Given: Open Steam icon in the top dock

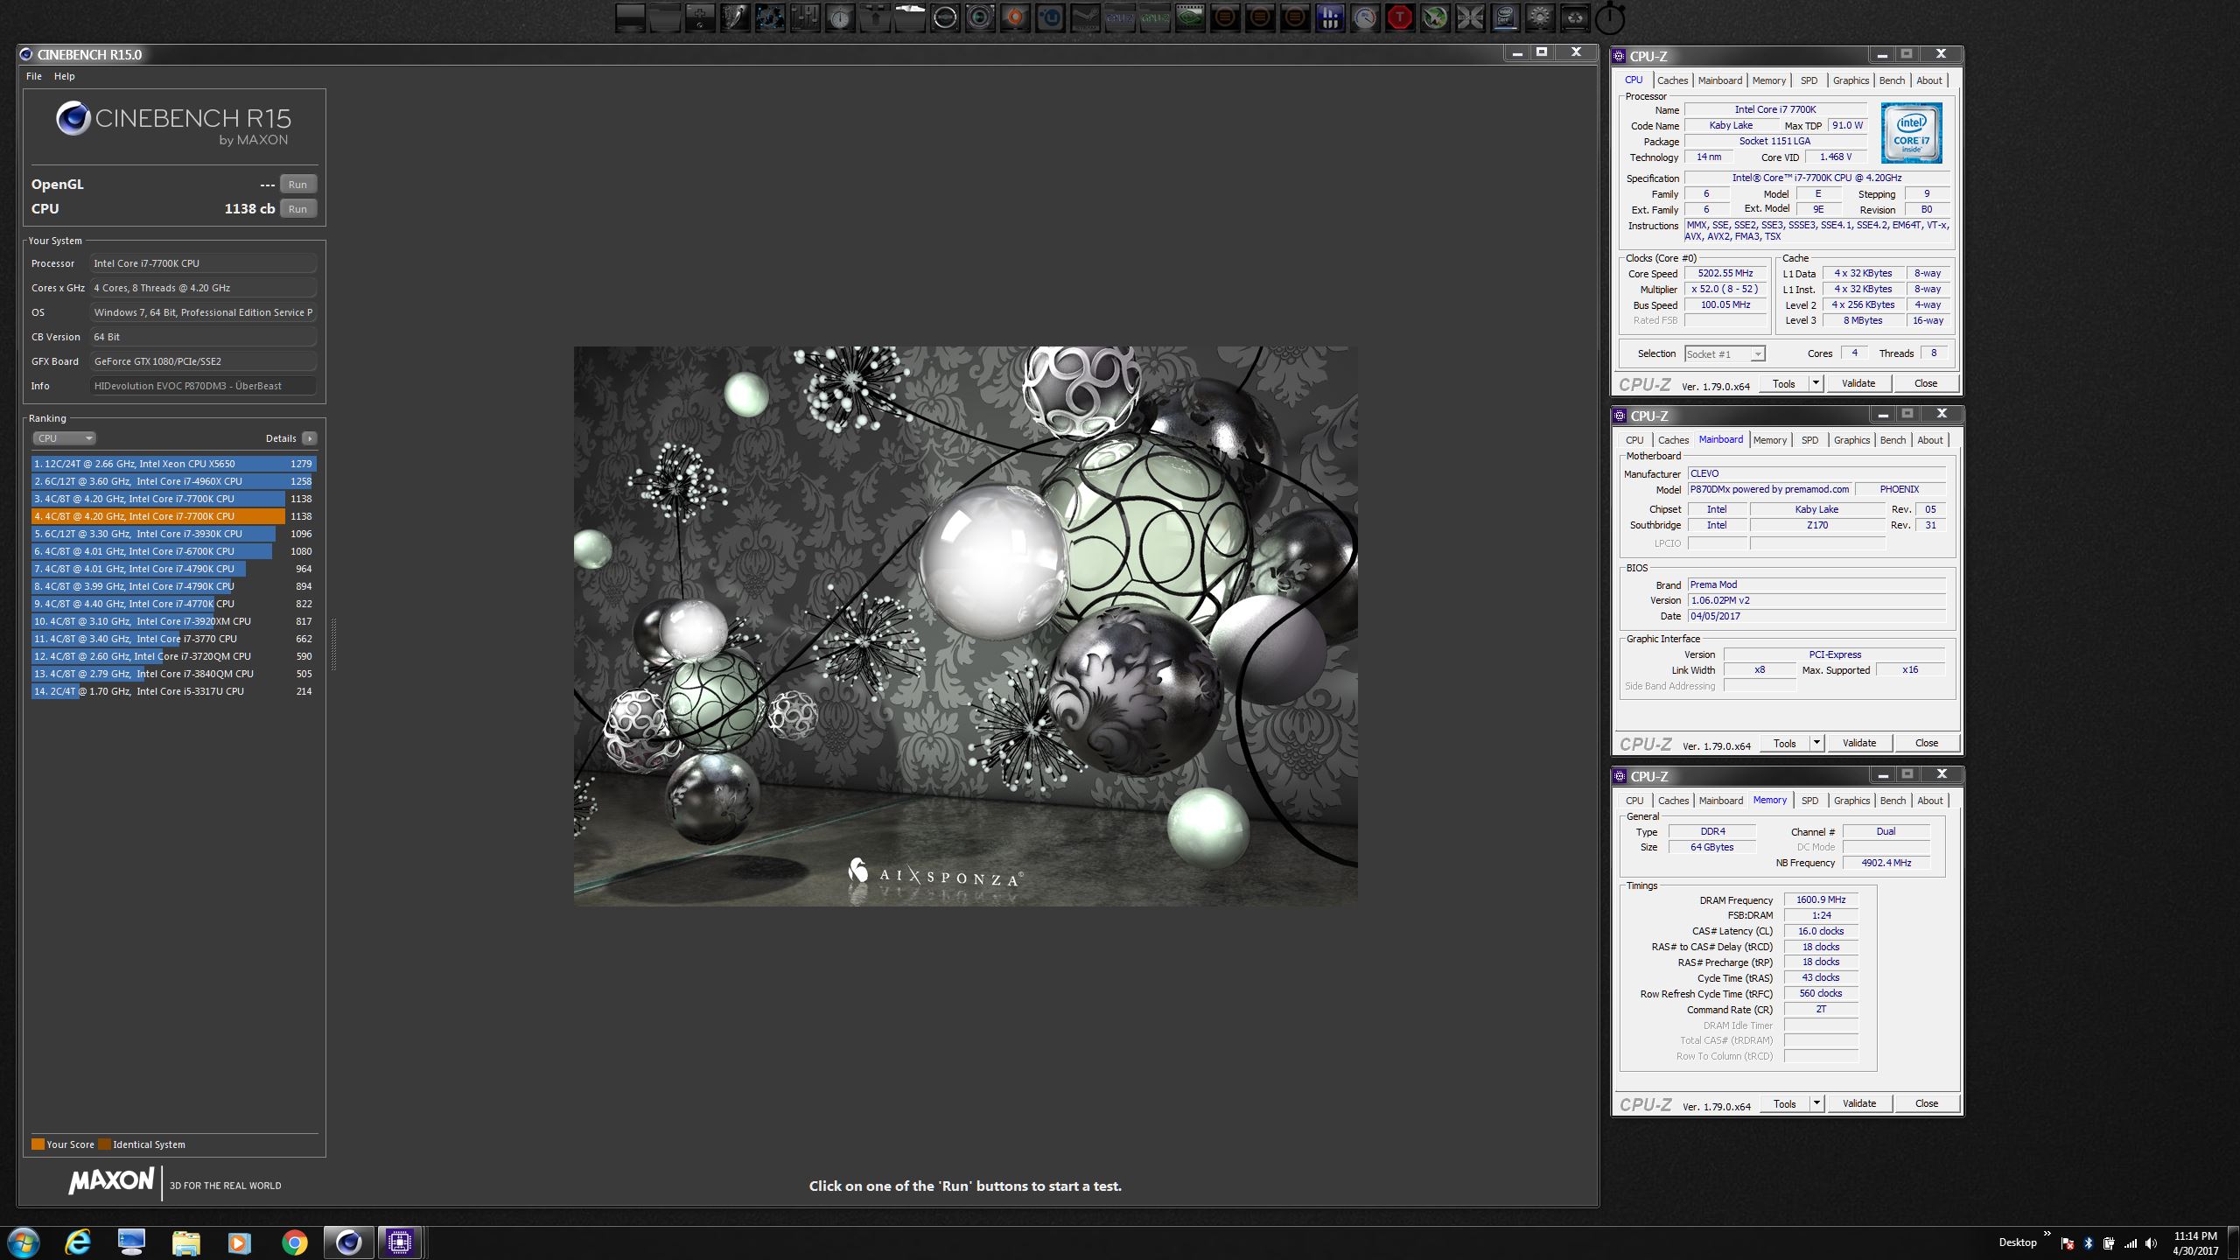Looking at the screenshot, I should 1084,17.
